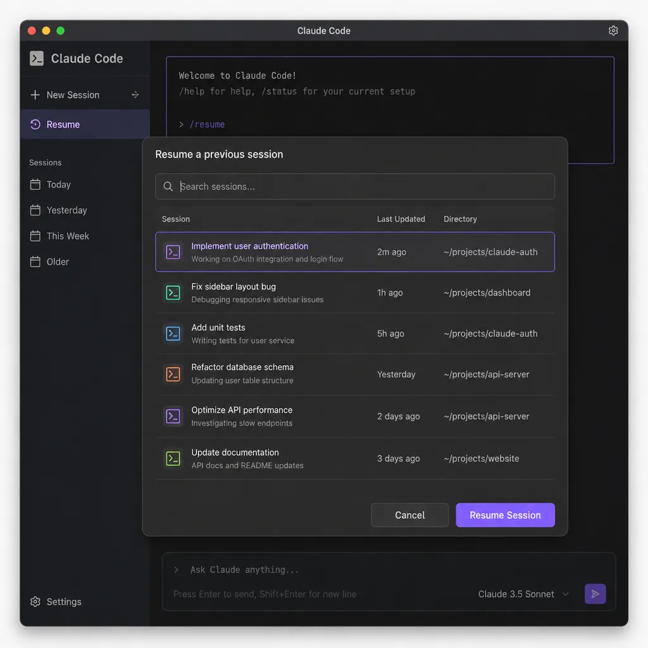648x648 pixels.
Task: Click the calendar icon next to Today
Action: point(35,184)
